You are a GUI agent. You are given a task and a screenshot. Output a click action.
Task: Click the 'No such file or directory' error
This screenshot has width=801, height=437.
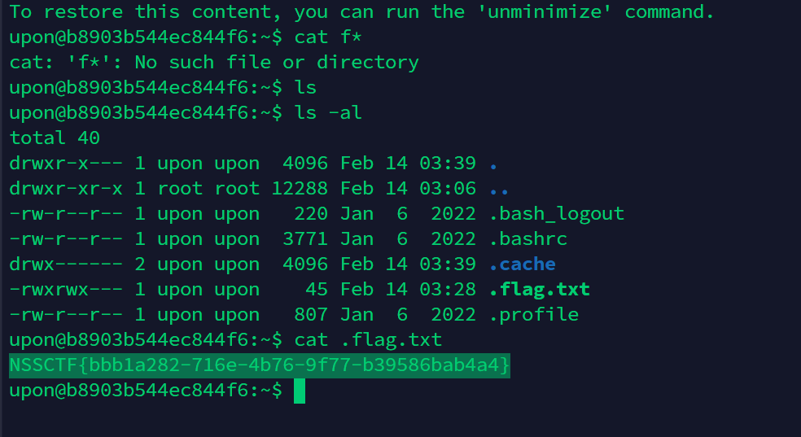click(277, 63)
